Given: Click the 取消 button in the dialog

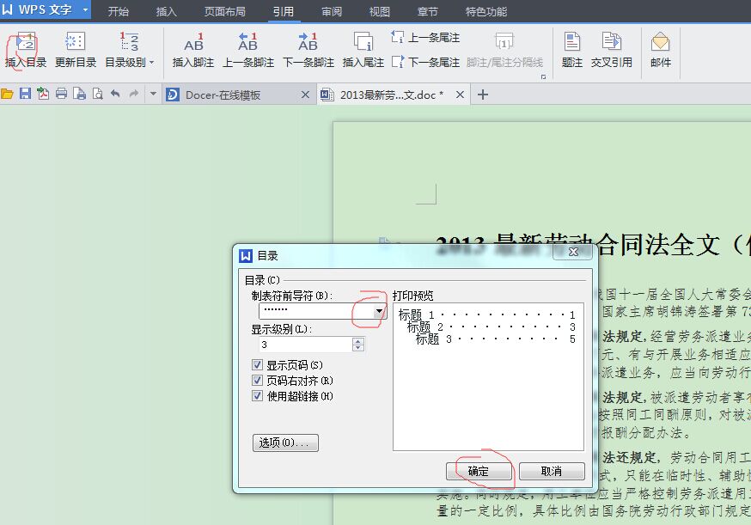Looking at the screenshot, I should point(552,472).
